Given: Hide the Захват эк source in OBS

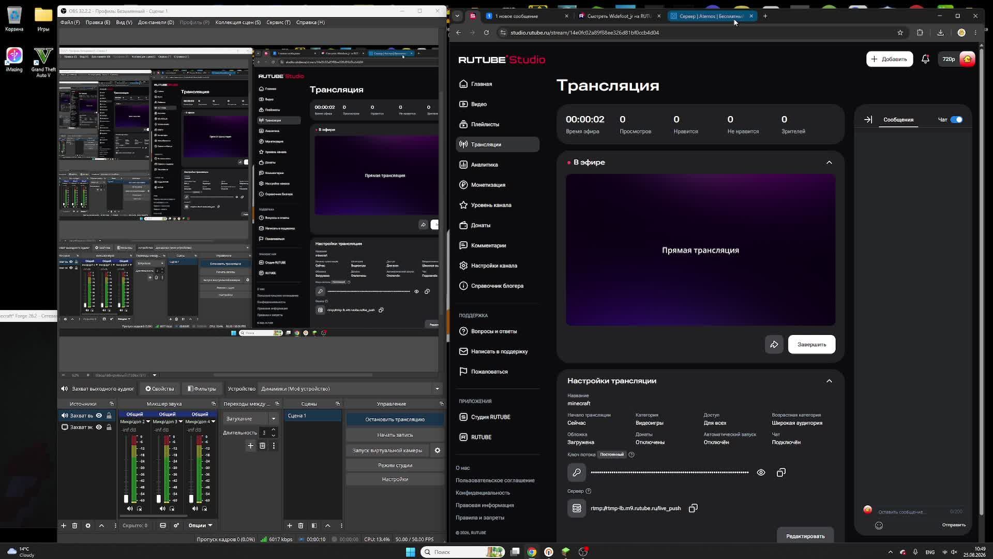Looking at the screenshot, I should click(x=99, y=427).
